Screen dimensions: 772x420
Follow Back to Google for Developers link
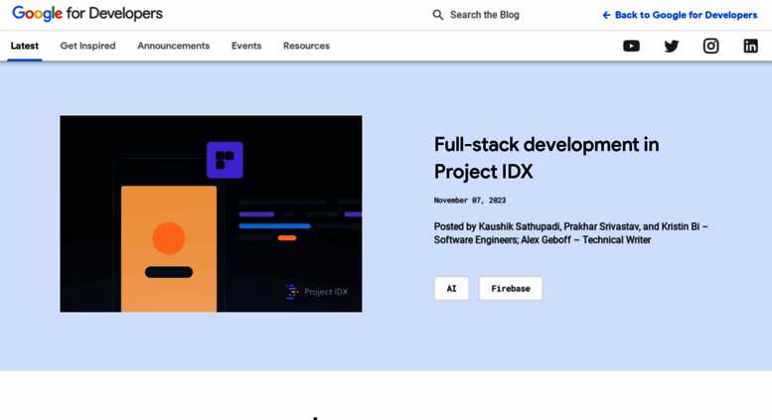click(x=680, y=15)
